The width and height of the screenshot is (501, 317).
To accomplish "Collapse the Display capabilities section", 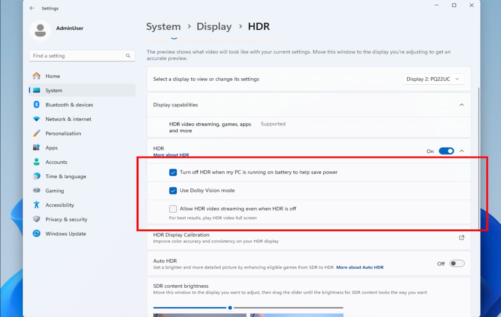I will [461, 105].
